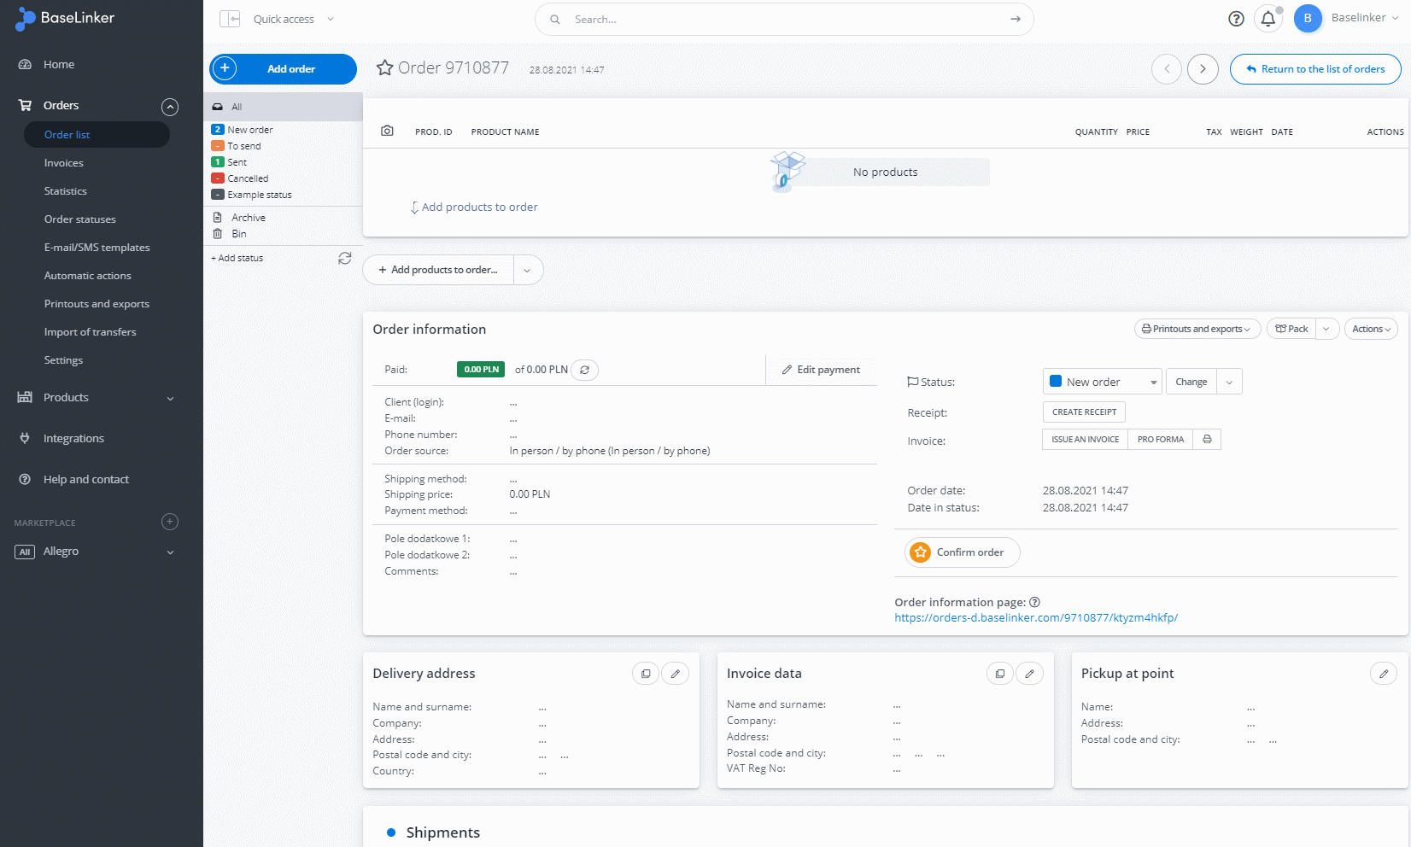Edit Invoice data pencil icon
Screen dimensions: 1411x847
[x=1030, y=674]
